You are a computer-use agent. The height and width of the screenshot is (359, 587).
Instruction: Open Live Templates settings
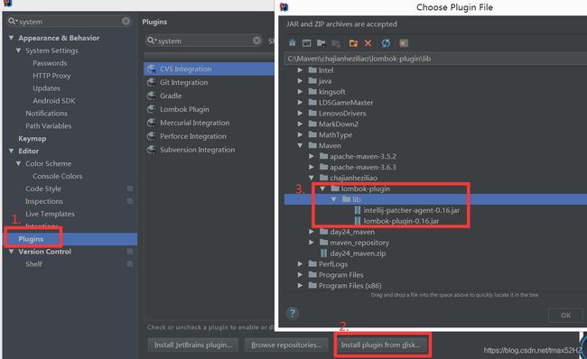pos(51,214)
